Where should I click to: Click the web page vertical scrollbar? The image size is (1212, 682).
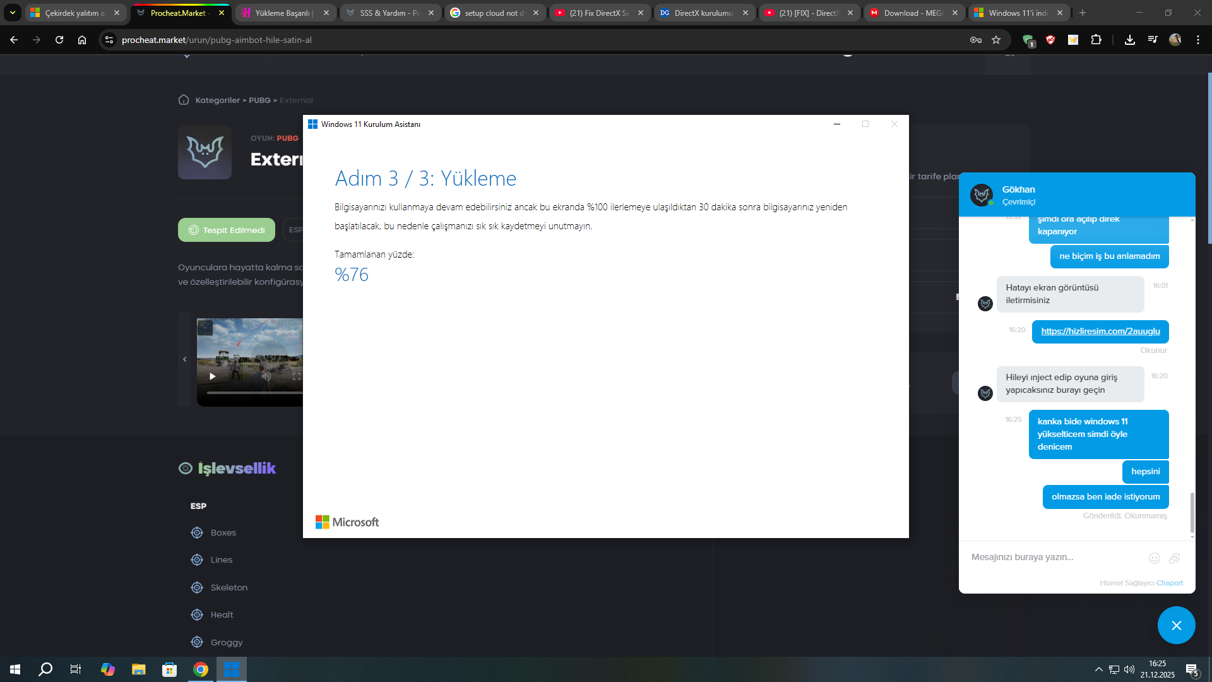[1209, 158]
